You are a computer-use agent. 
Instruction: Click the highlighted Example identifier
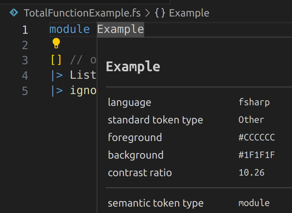coord(120,29)
